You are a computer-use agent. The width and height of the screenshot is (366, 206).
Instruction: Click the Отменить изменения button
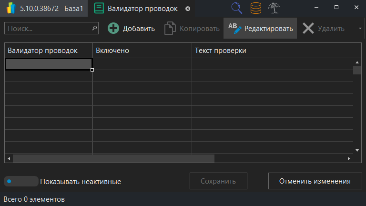point(315,181)
